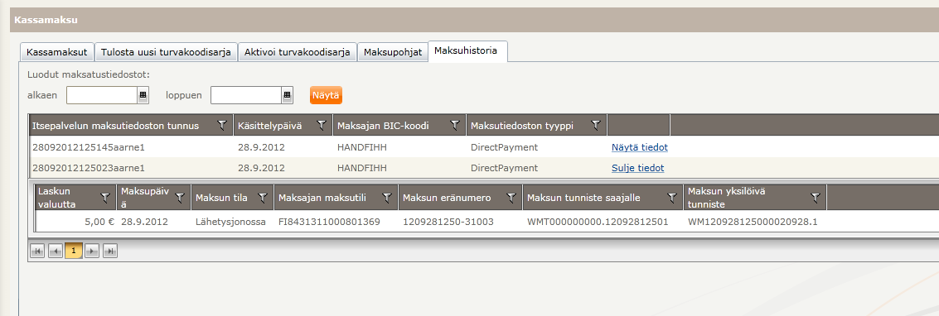Filter the Maksun tila column
The image size is (939, 316).
(262, 197)
